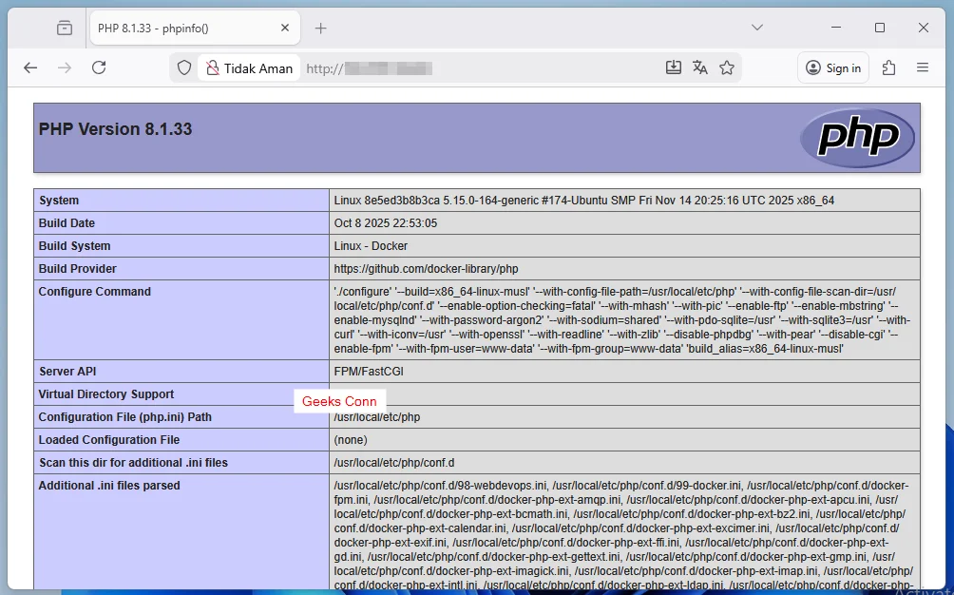This screenshot has height=595, width=954.
Task: Go back to the previous page
Action: pyautogui.click(x=29, y=67)
